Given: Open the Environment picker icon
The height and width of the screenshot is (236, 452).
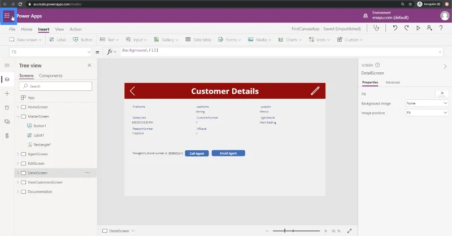Looking at the screenshot, I should click(x=365, y=16).
